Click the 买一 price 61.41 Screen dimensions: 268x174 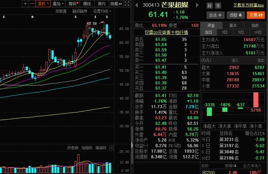161,67
